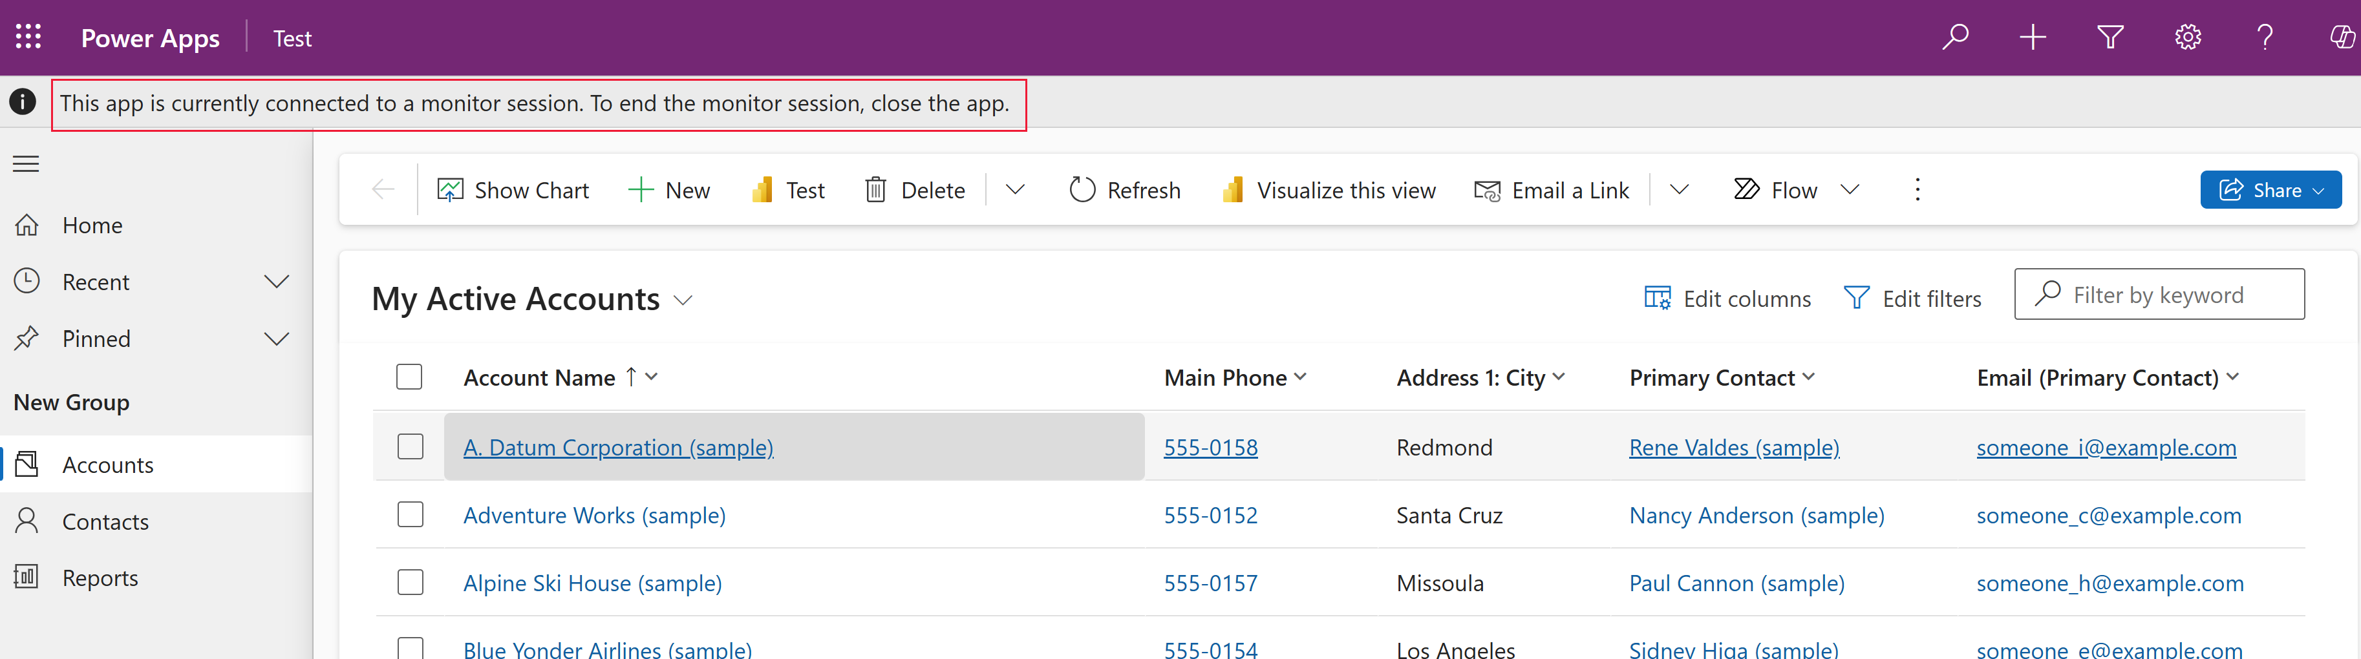
Task: Click Edit columns
Action: coord(1727,298)
